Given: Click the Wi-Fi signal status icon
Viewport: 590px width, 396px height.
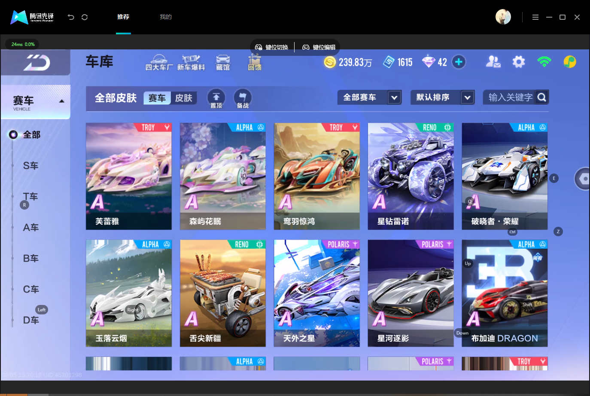Looking at the screenshot, I should point(544,62).
